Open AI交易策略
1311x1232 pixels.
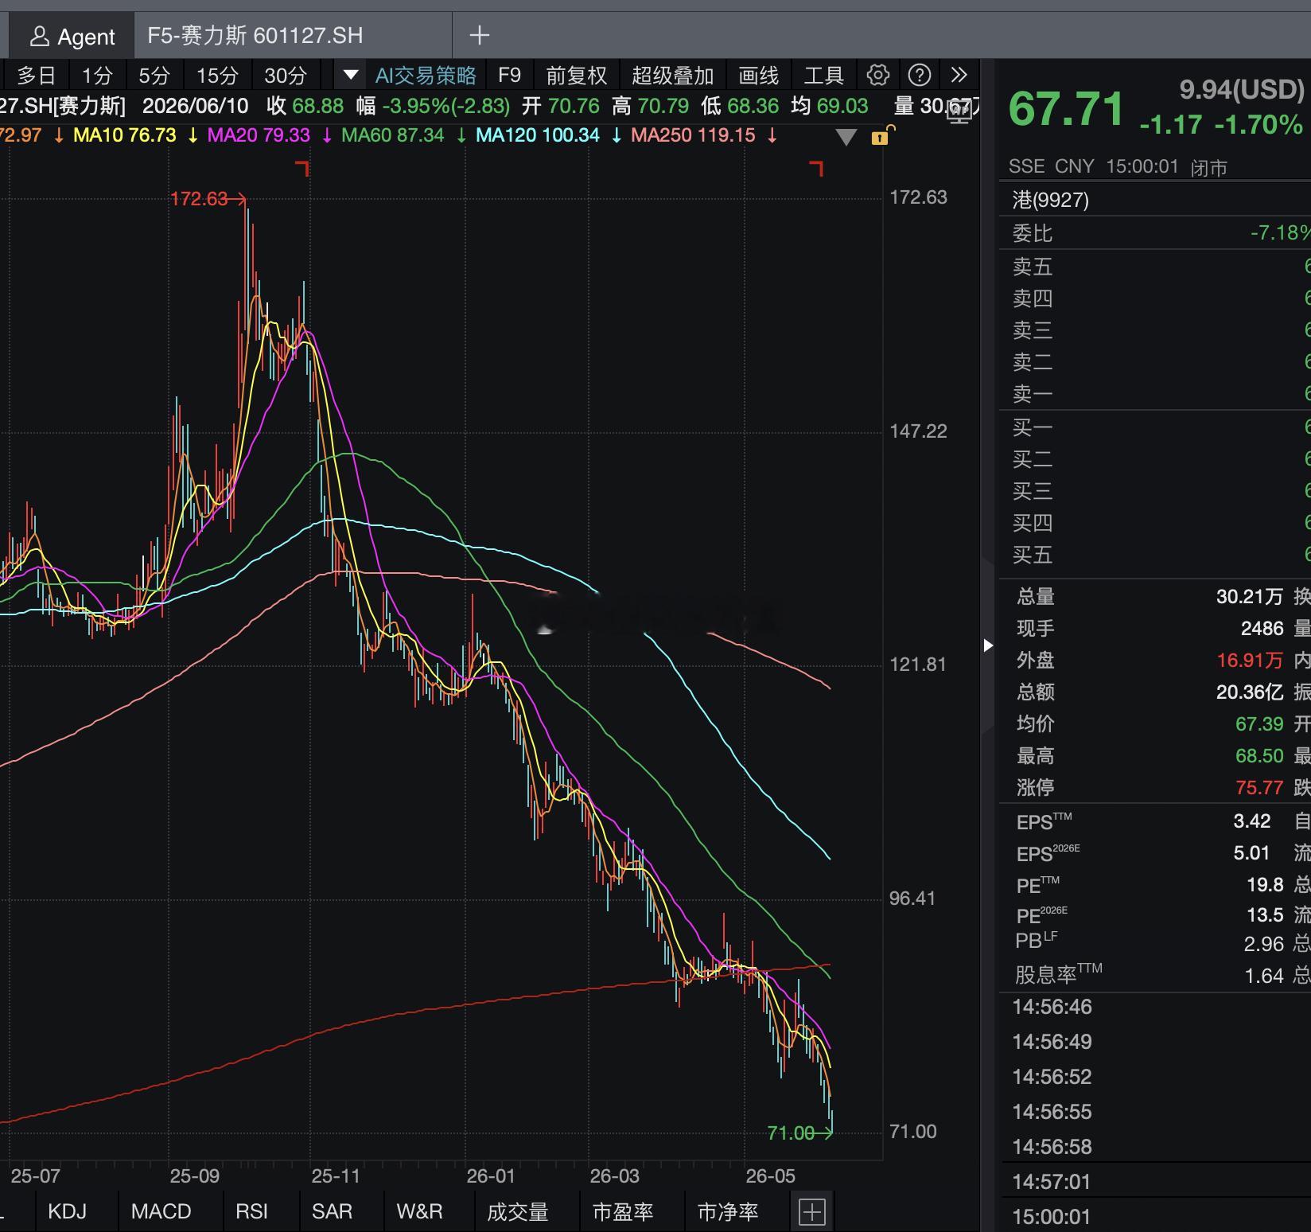click(426, 76)
